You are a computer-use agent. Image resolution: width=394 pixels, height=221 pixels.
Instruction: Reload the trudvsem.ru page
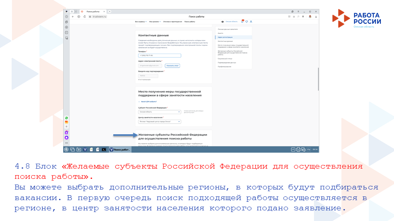[84, 16]
